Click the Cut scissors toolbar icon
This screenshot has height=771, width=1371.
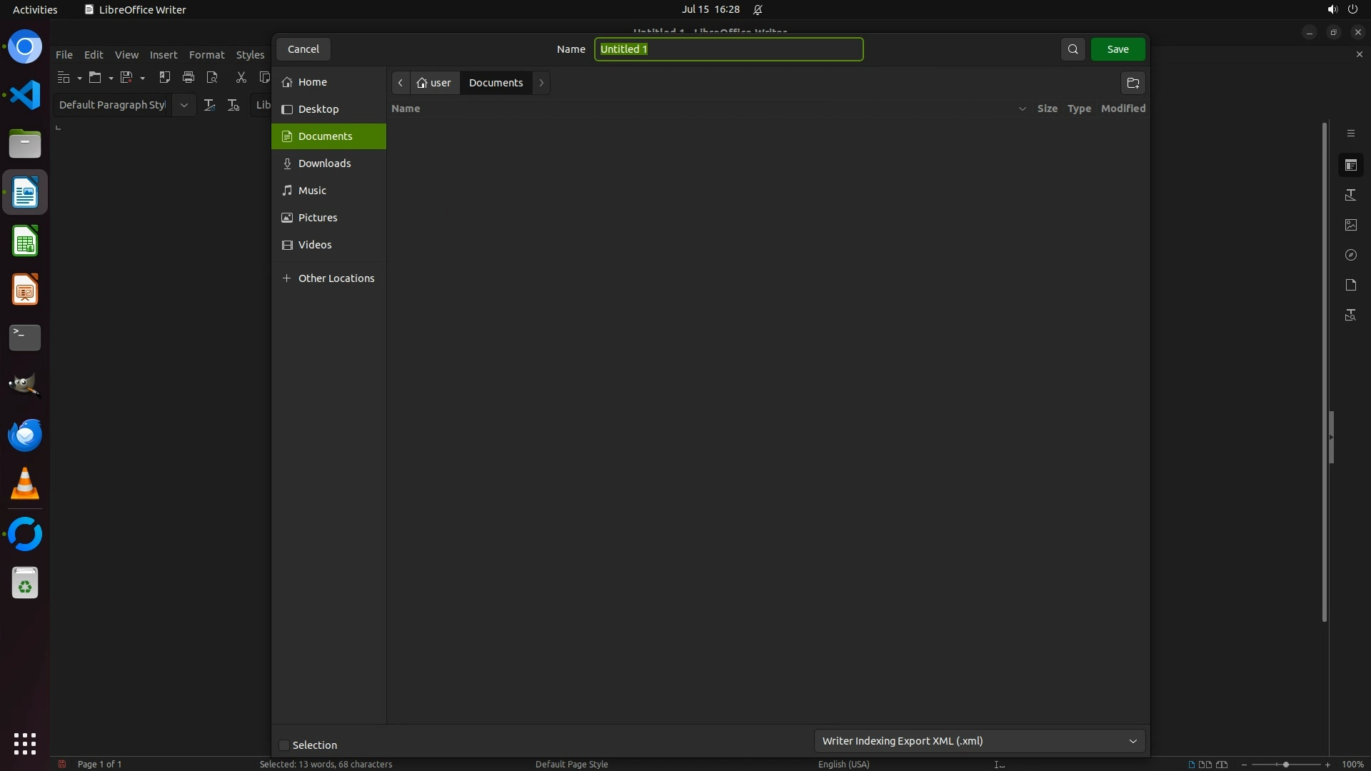click(x=241, y=77)
